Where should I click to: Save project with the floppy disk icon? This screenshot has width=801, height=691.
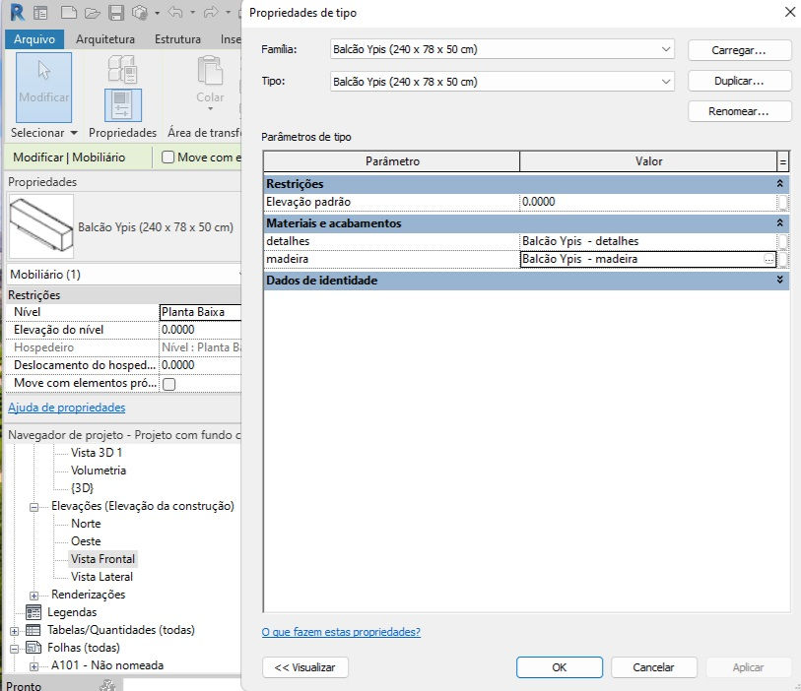point(116,13)
